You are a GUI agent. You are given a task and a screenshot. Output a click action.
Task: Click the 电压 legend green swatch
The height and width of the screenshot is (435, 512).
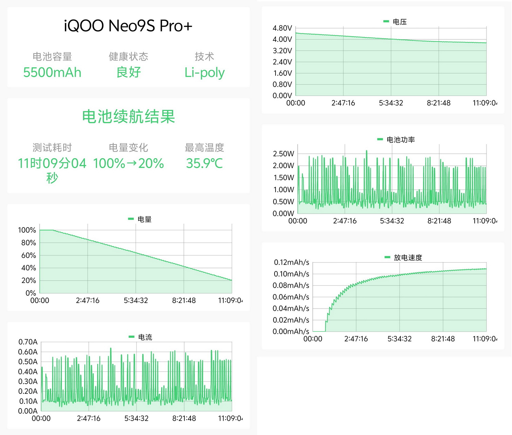[386, 21]
